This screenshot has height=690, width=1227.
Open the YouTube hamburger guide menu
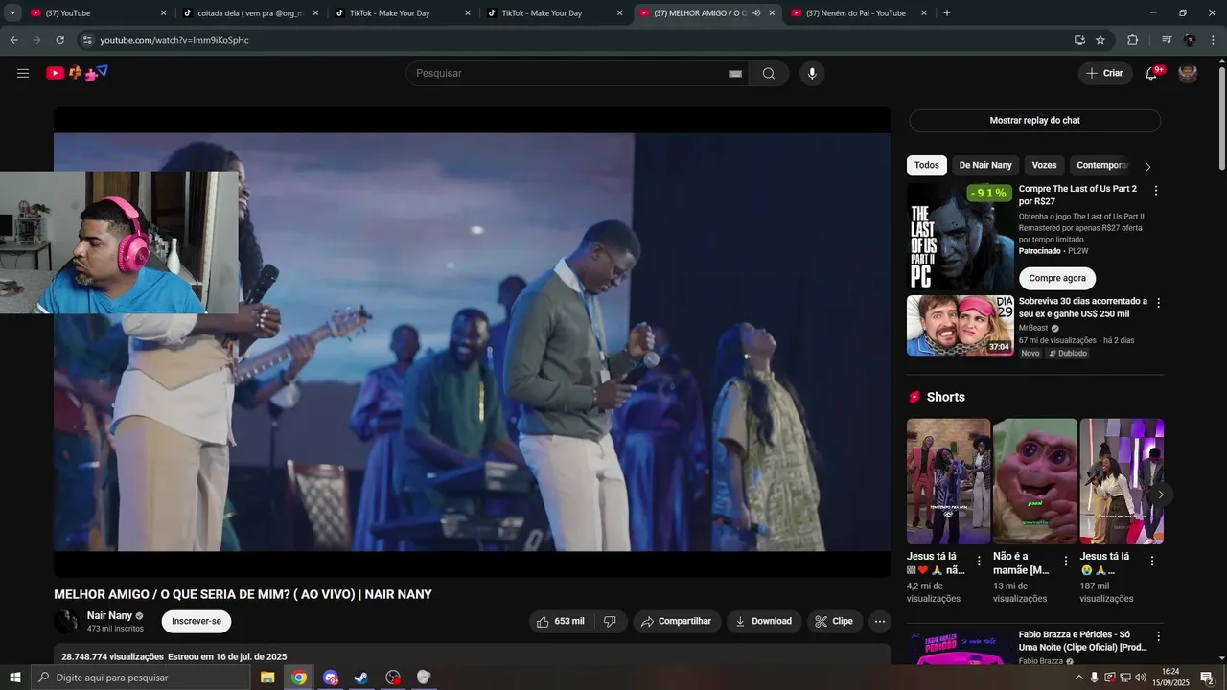click(23, 73)
